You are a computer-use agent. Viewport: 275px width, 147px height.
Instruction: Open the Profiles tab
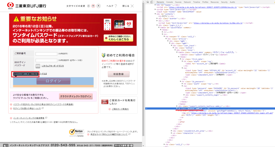(205, 2)
